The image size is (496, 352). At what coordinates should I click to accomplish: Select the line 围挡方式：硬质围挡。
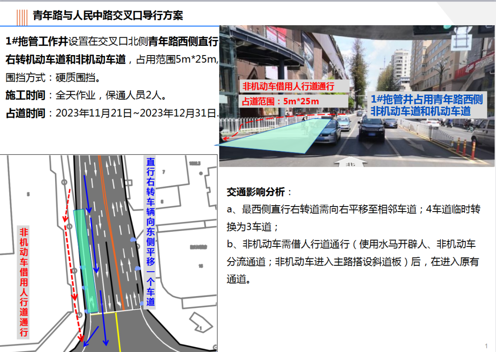[x=53, y=78]
